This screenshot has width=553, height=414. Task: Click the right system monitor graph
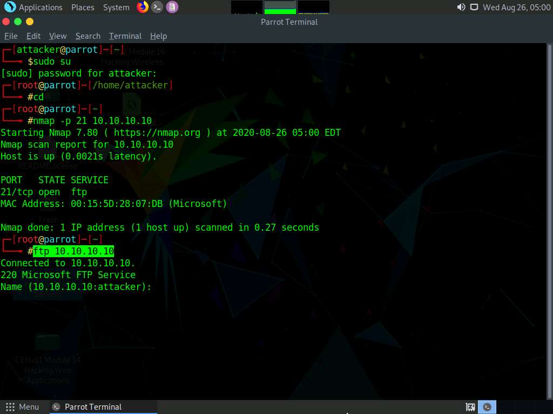point(314,8)
